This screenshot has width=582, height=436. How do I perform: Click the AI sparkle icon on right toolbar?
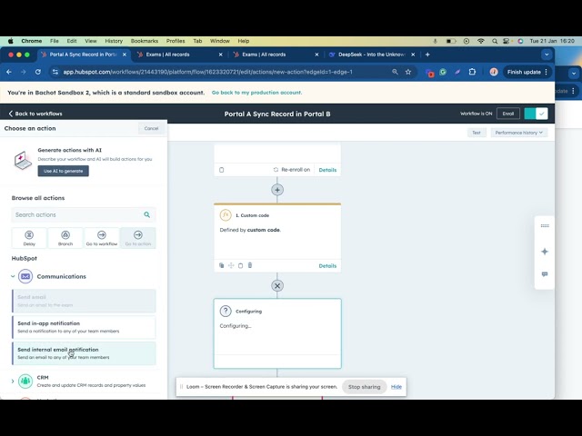click(545, 252)
